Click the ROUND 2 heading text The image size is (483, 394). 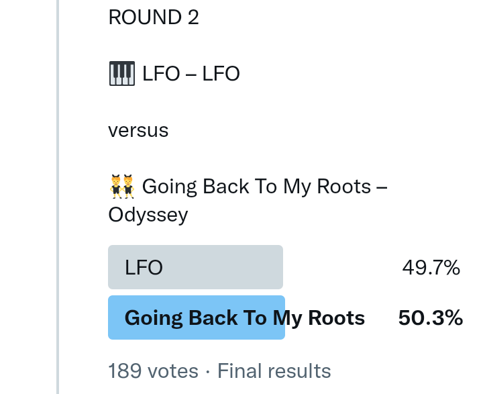[x=153, y=17]
